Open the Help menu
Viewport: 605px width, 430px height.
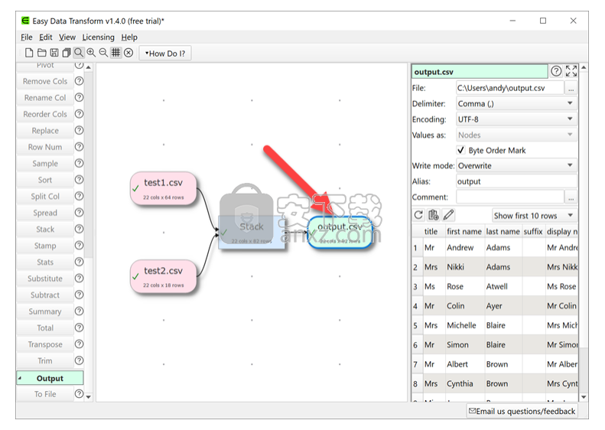pos(129,37)
